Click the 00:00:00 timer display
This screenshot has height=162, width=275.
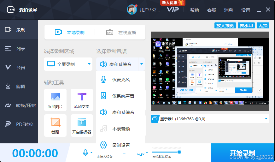[x=35, y=153]
